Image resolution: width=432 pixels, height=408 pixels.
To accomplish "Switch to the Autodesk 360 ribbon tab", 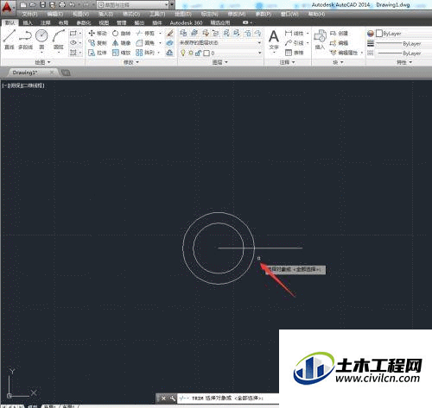I will 186,22.
